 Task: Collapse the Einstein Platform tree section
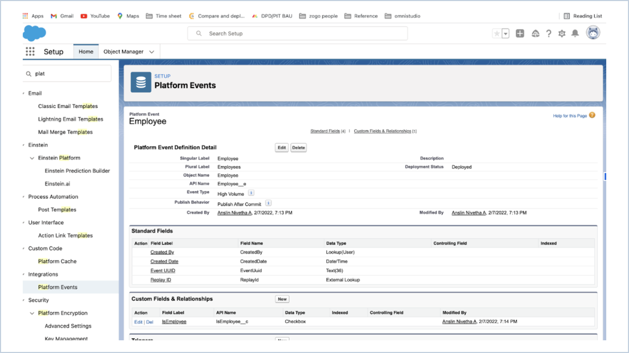tap(32, 157)
